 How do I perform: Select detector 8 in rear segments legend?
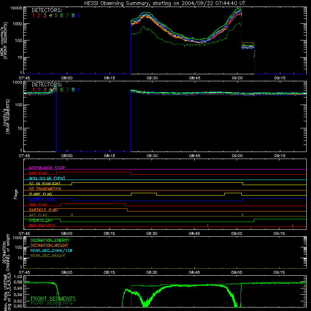tap(73, 90)
